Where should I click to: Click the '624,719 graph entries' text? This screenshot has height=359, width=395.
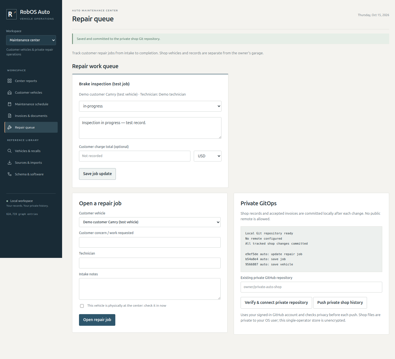coord(22,214)
